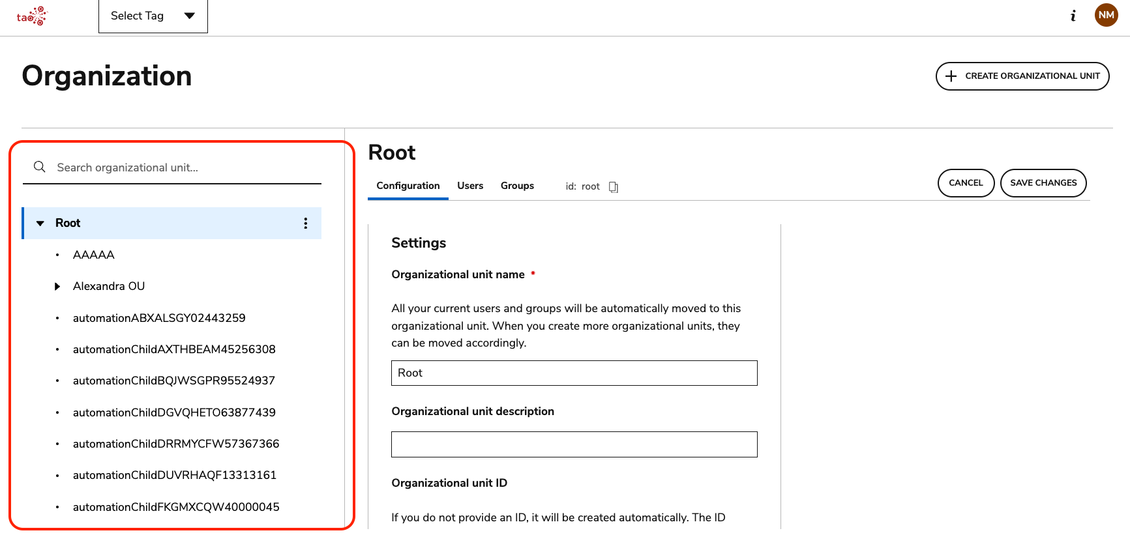Click the tao logo icon
This screenshot has width=1130, height=535.
click(32, 16)
